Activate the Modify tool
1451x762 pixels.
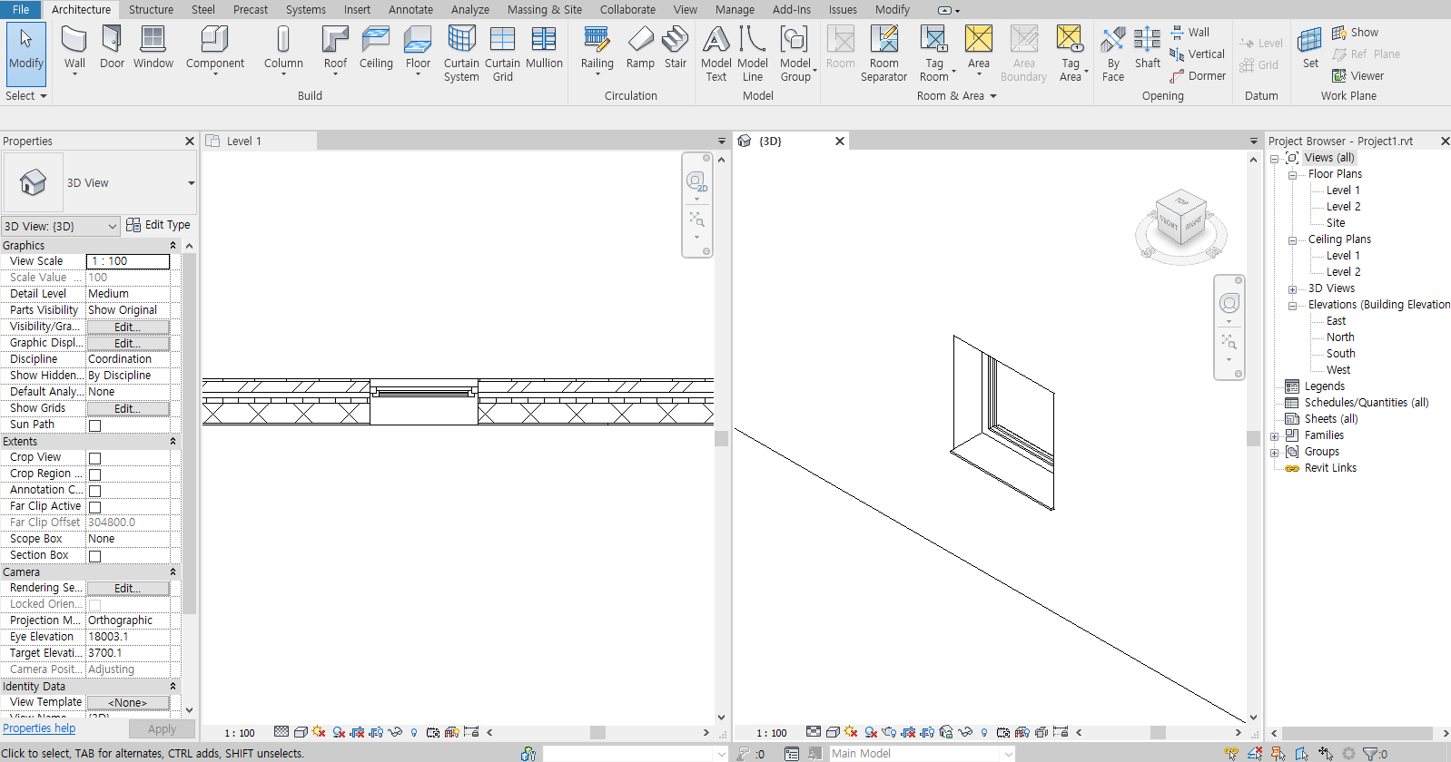click(x=26, y=53)
